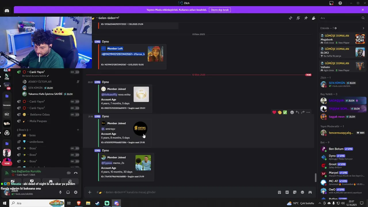Click Devre dışı bırak button
Screen dimensions: 368x207
[x=220, y=10]
